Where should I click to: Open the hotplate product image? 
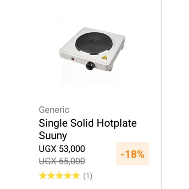coord(92,49)
